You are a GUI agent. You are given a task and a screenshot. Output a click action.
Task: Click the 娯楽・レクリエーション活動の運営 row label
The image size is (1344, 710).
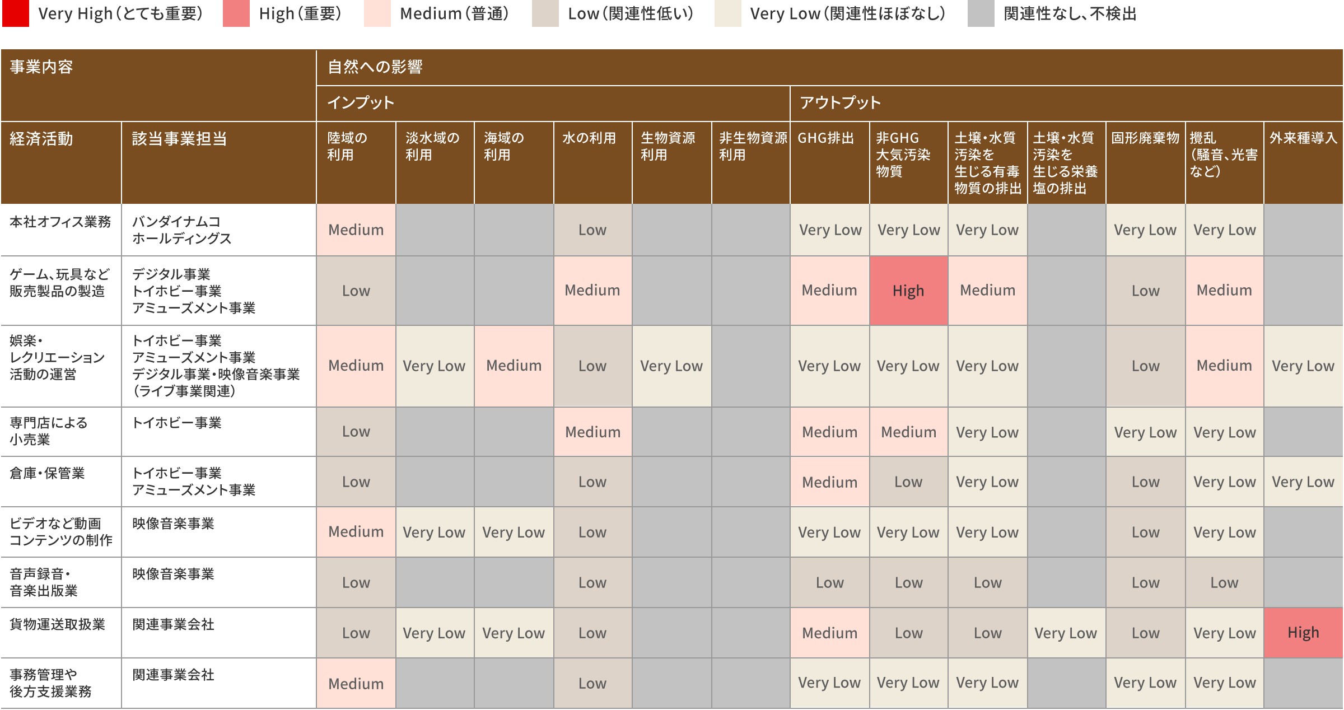click(x=61, y=366)
